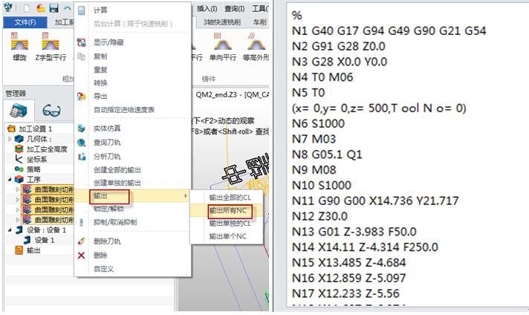Collapse the 设备：设备 1 node arrow
Viewport: 529px width, 315px height.
(10, 230)
